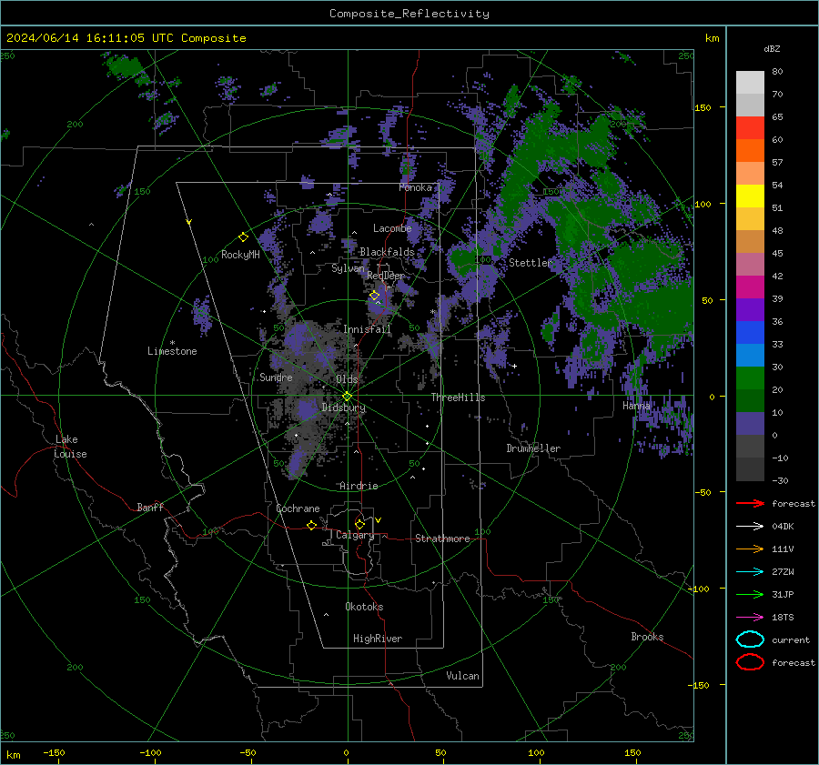Click the yellow diamond marker near RockyMH
Screen dimensions: 819x765
[x=243, y=237]
